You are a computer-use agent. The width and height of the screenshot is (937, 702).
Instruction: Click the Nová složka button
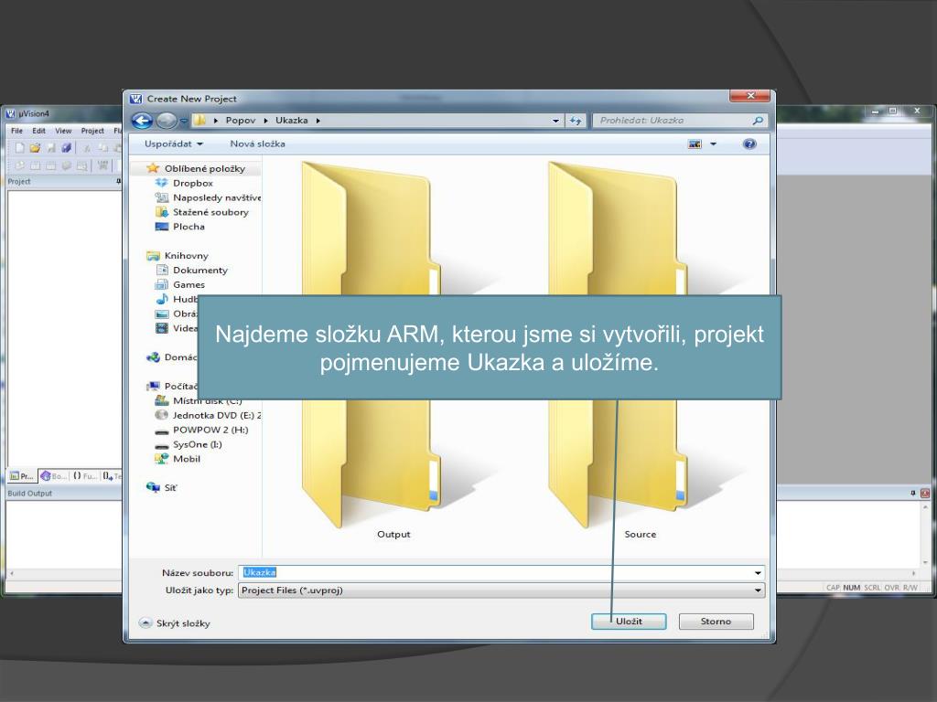pyautogui.click(x=257, y=144)
